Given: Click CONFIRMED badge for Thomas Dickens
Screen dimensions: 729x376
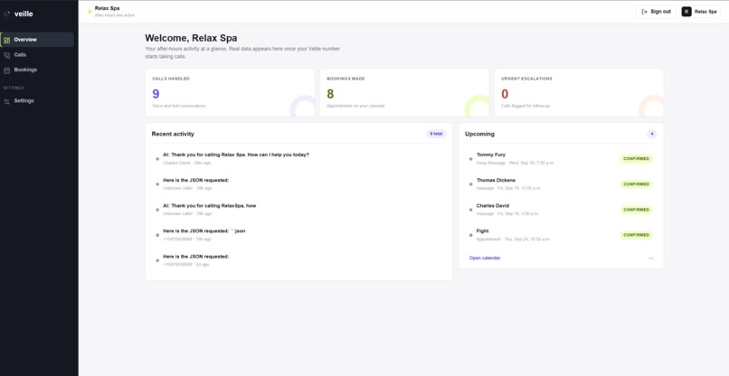Looking at the screenshot, I should [x=636, y=184].
